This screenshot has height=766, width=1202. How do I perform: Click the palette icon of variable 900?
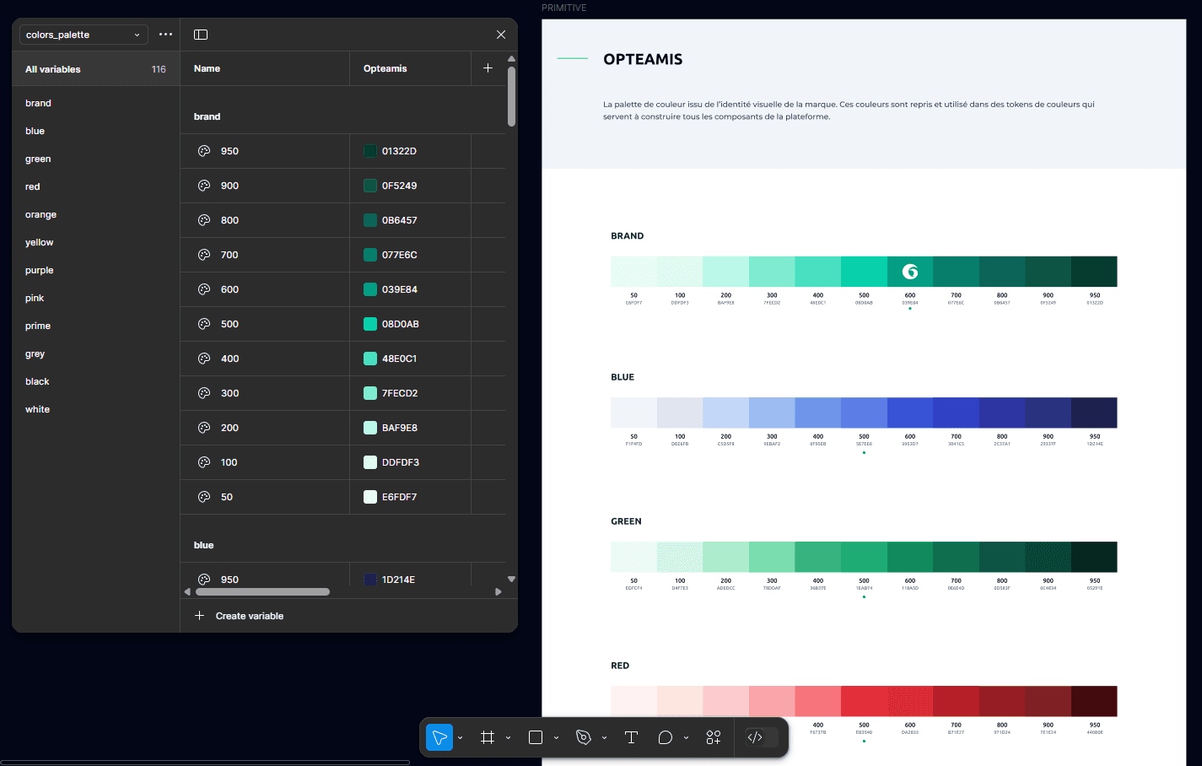[204, 186]
